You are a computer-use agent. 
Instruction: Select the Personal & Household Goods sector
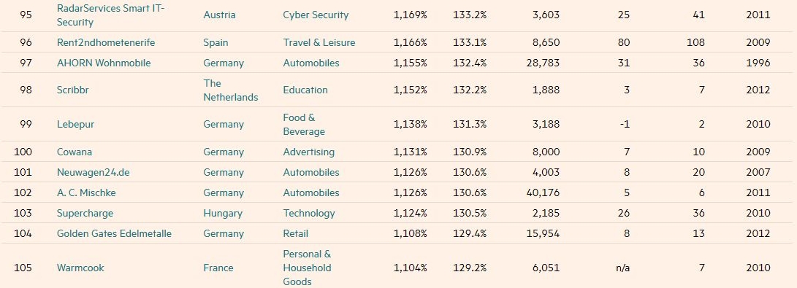tap(307, 268)
